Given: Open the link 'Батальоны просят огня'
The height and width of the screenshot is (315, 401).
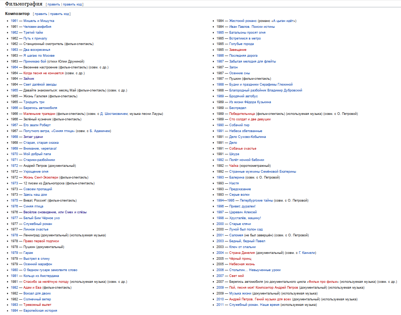Looking at the screenshot, I should [x=247, y=33].
